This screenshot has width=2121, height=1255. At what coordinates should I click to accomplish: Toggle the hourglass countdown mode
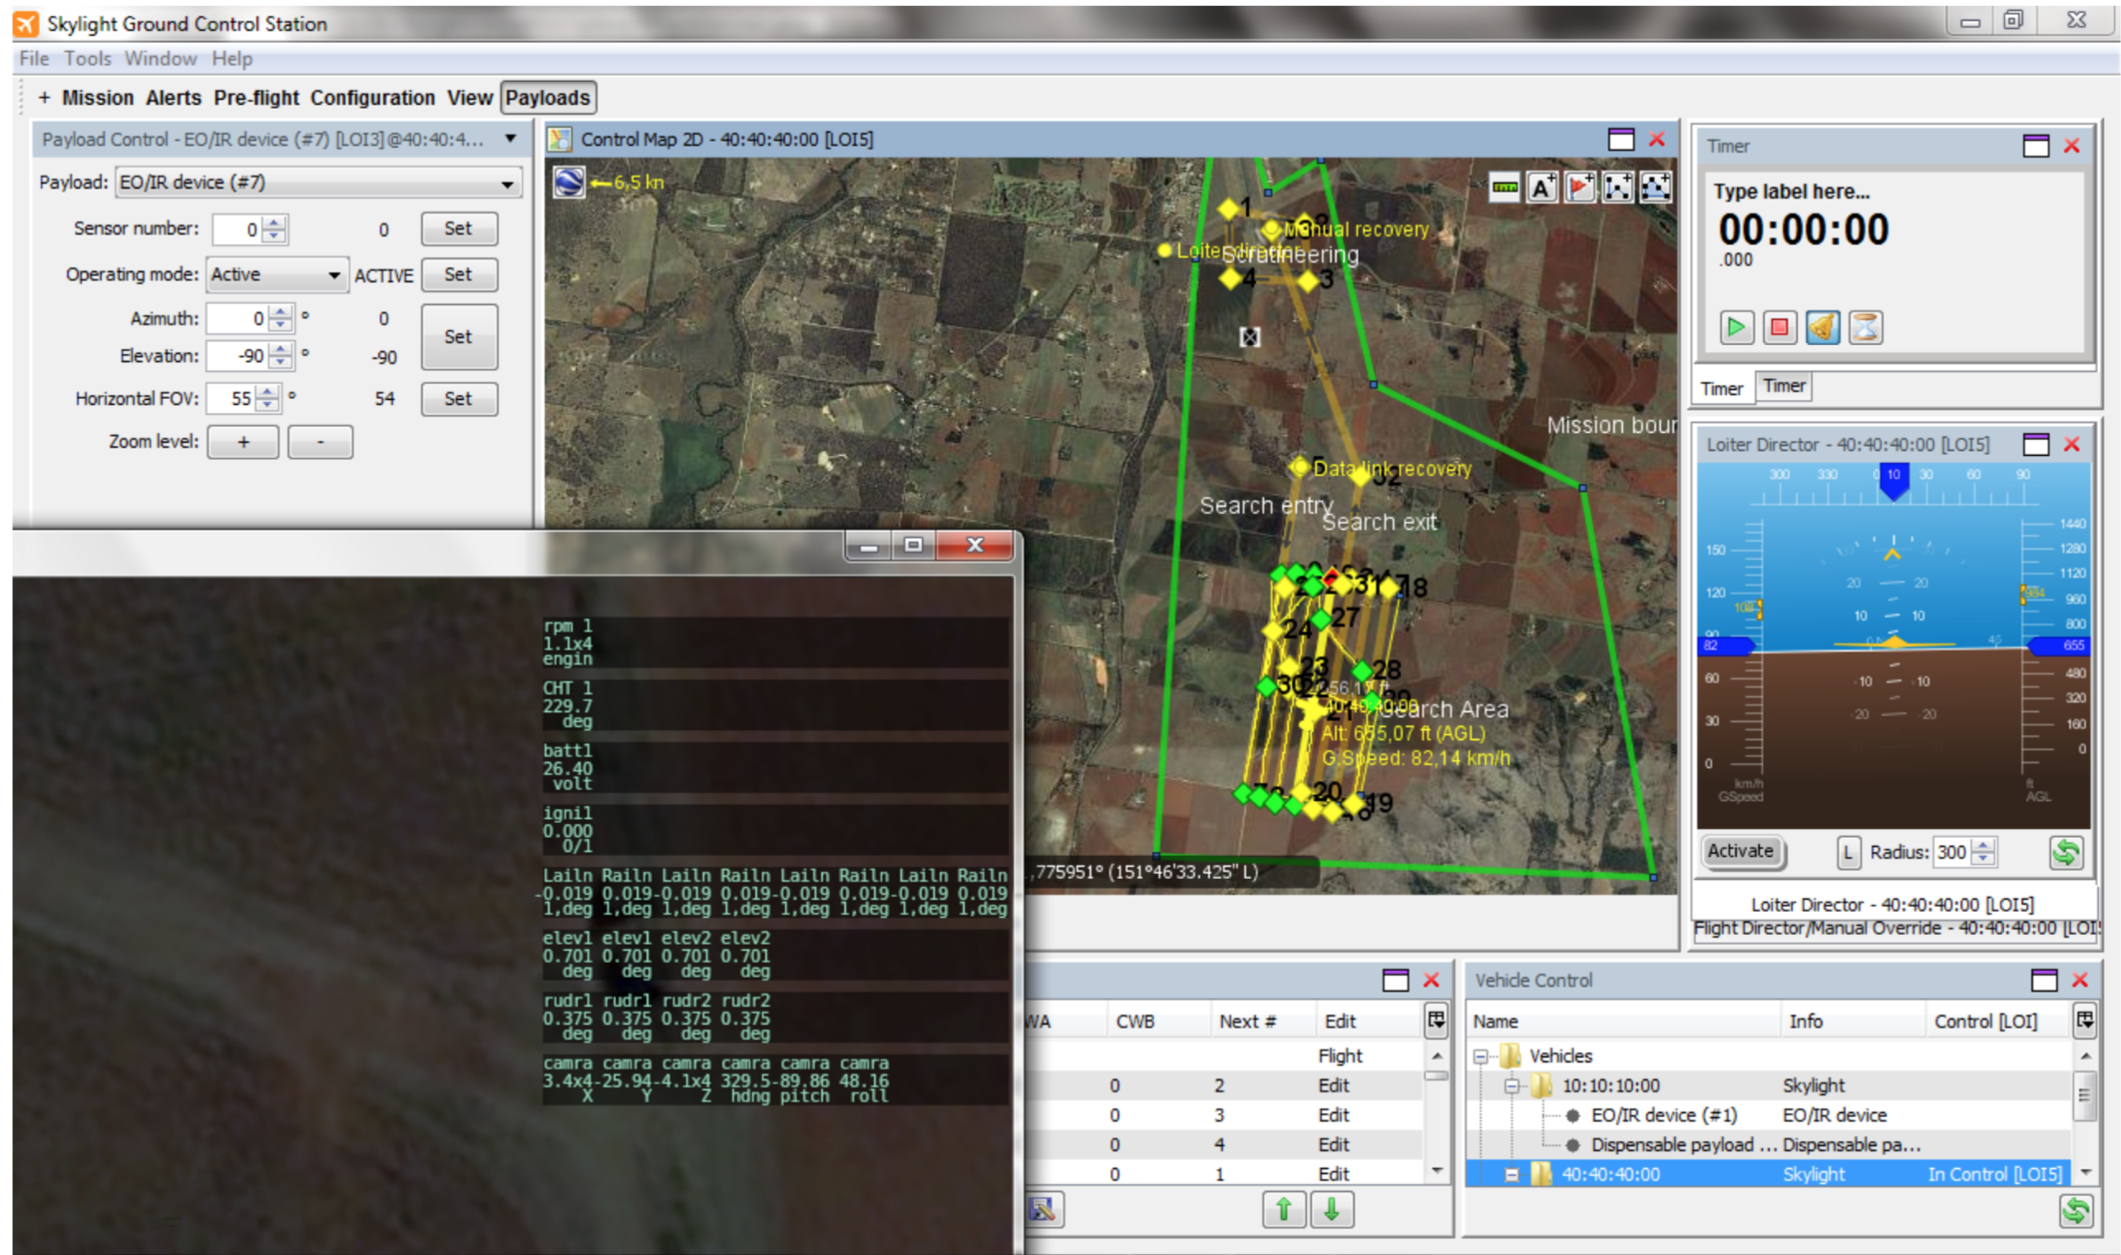coord(1866,327)
